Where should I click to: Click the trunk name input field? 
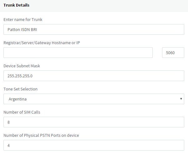pyautogui.click(x=94, y=29)
